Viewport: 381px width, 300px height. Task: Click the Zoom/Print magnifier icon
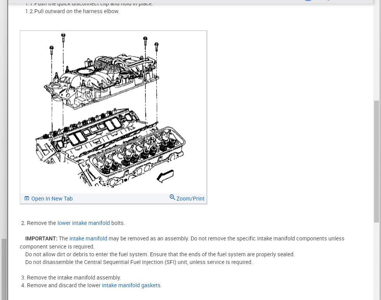coord(172,197)
